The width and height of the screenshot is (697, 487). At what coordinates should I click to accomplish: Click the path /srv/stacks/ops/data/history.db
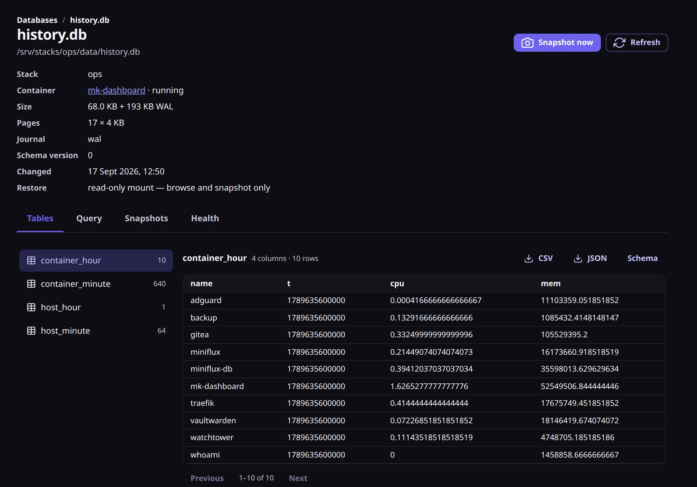(x=78, y=52)
